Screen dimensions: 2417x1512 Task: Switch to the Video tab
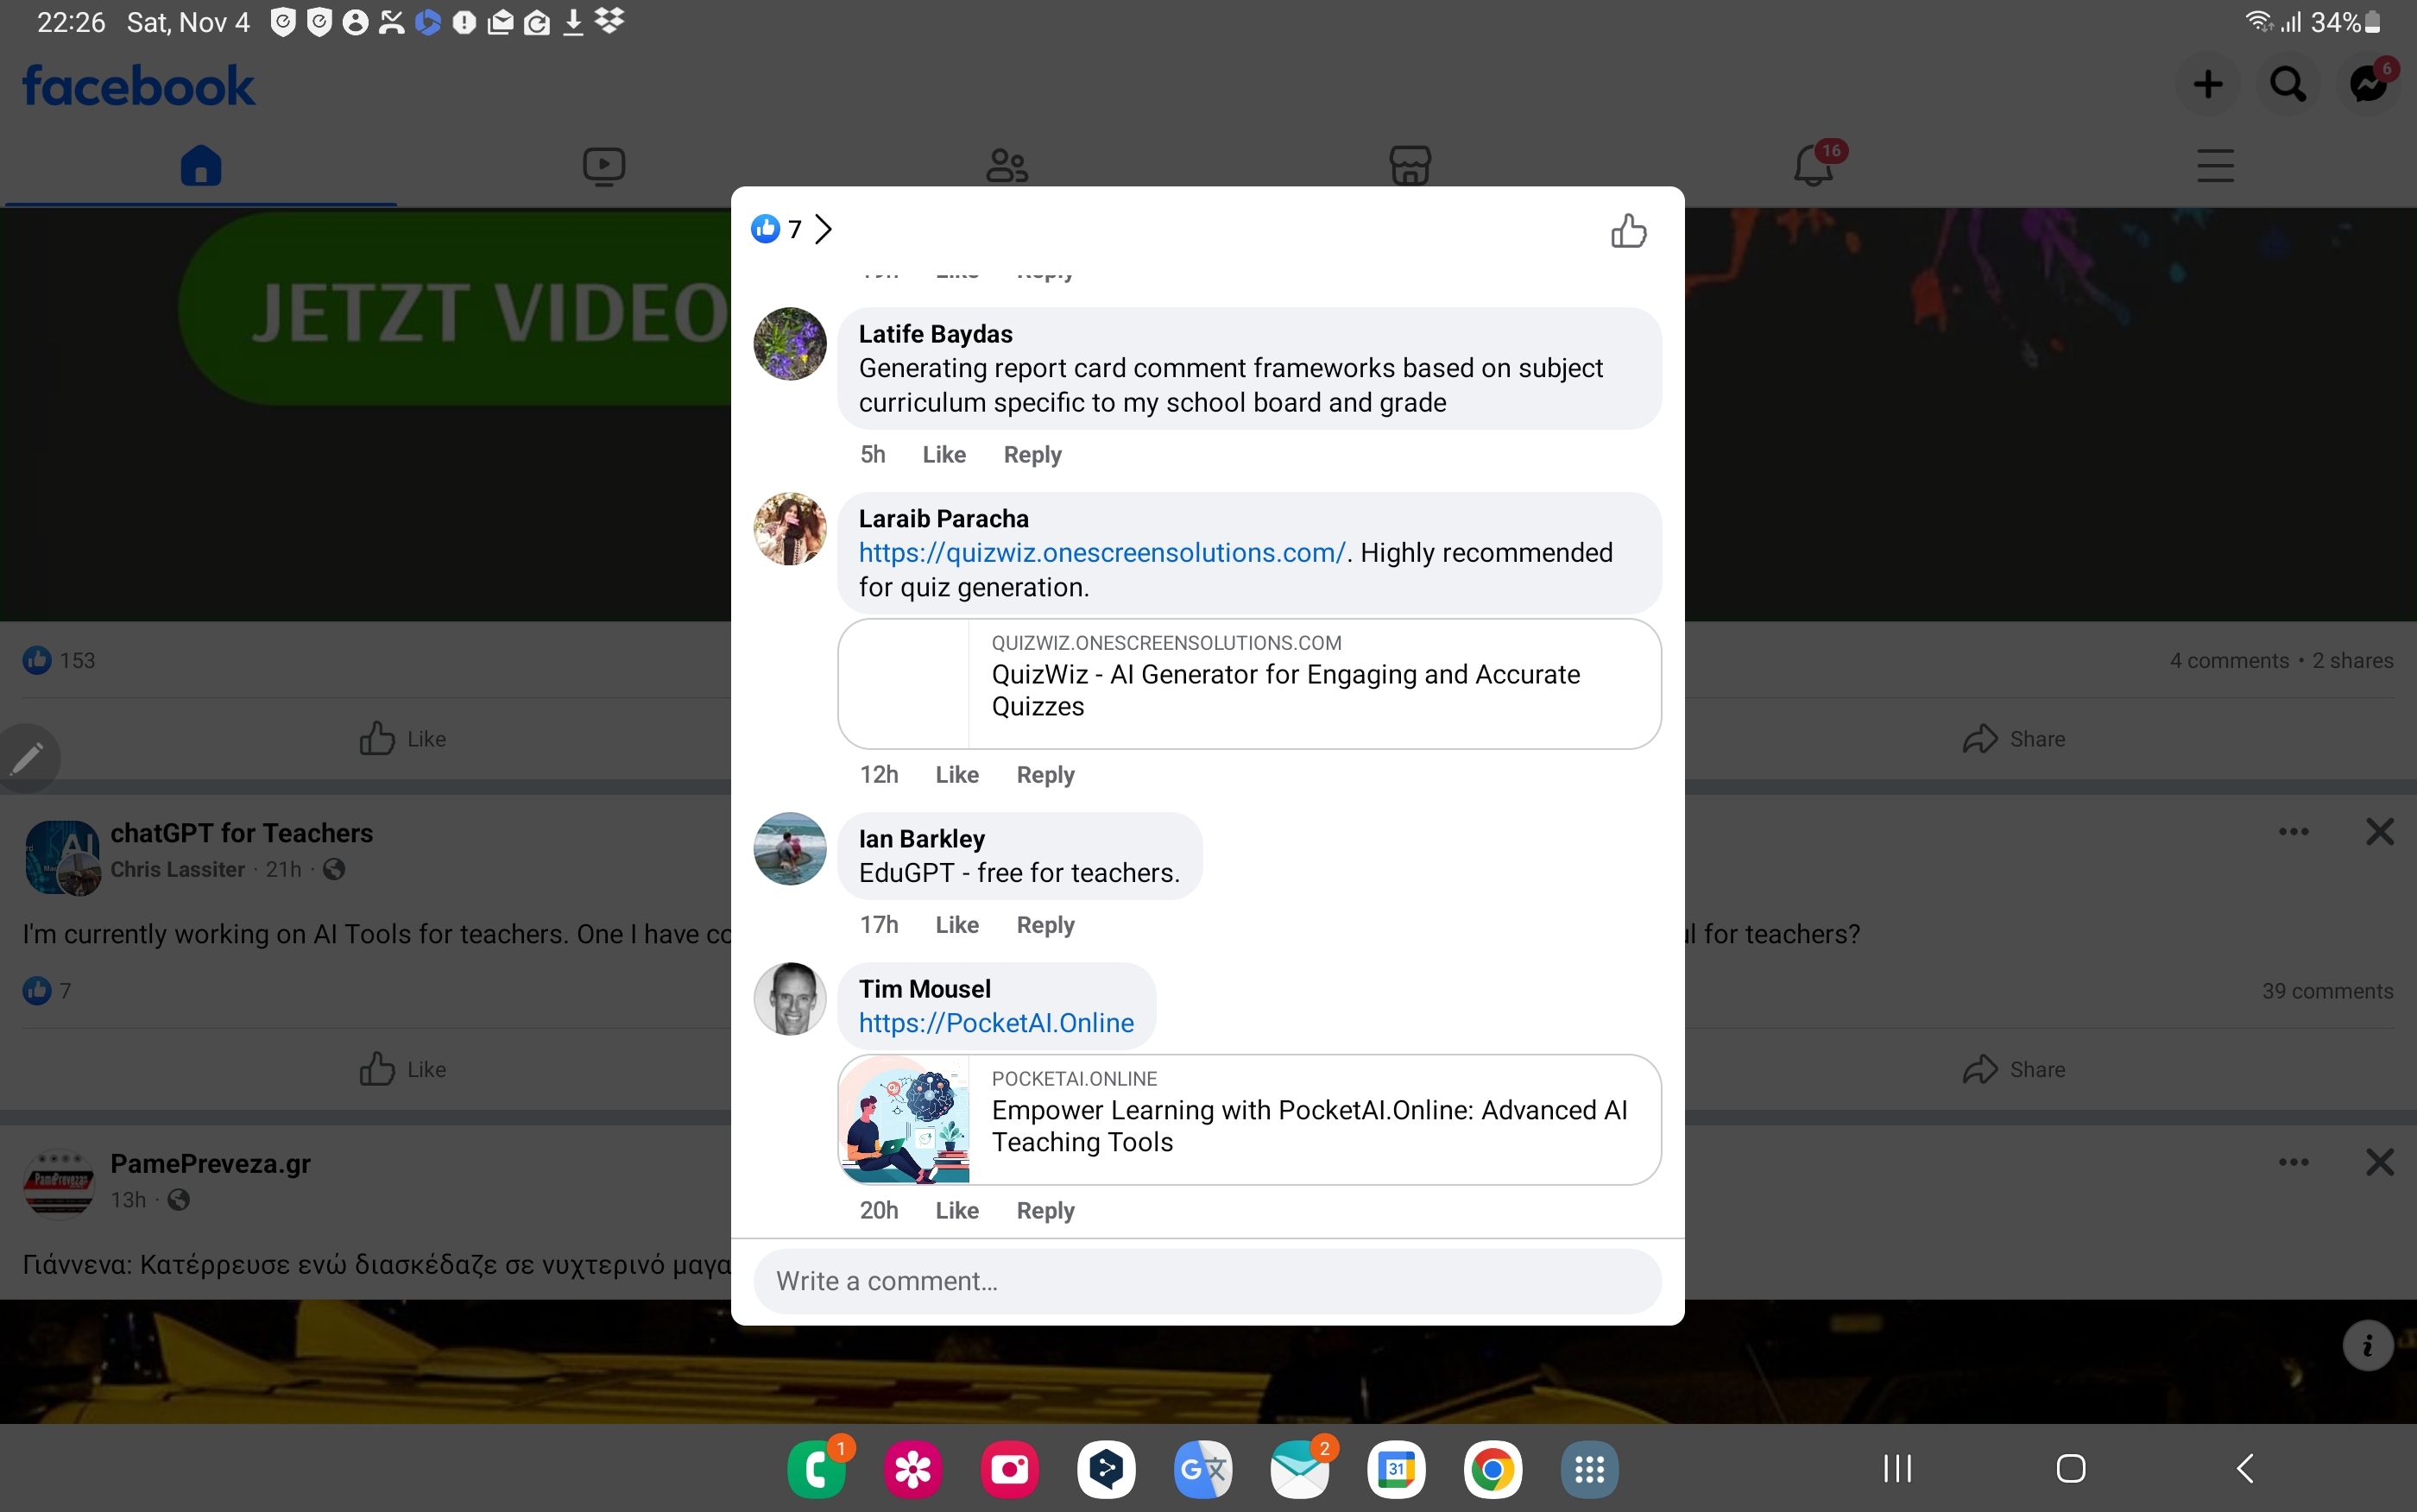pyautogui.click(x=604, y=165)
